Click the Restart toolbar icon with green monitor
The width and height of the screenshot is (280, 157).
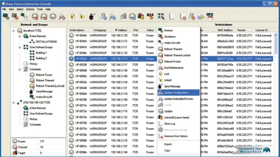[6, 16]
